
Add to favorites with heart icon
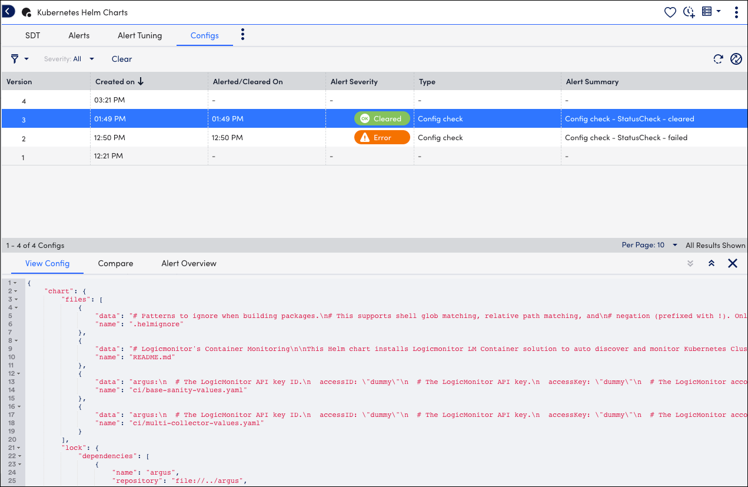click(670, 12)
